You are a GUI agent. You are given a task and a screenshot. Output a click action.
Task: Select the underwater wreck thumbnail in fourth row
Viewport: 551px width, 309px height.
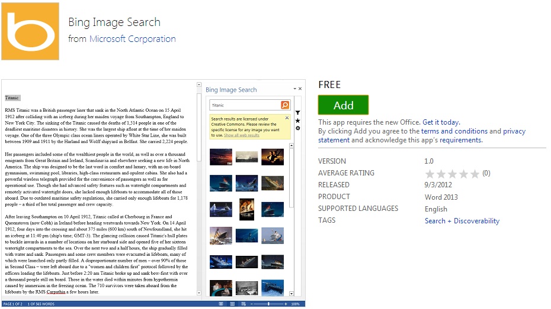(x=246, y=235)
